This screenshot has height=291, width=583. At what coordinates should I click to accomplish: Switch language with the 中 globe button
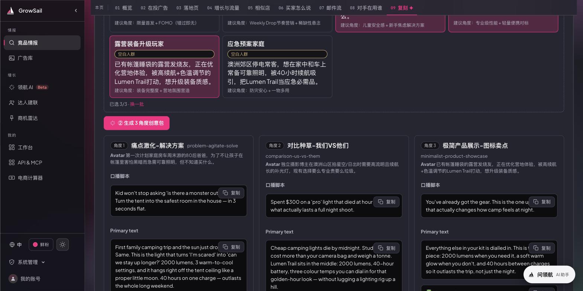(x=16, y=245)
